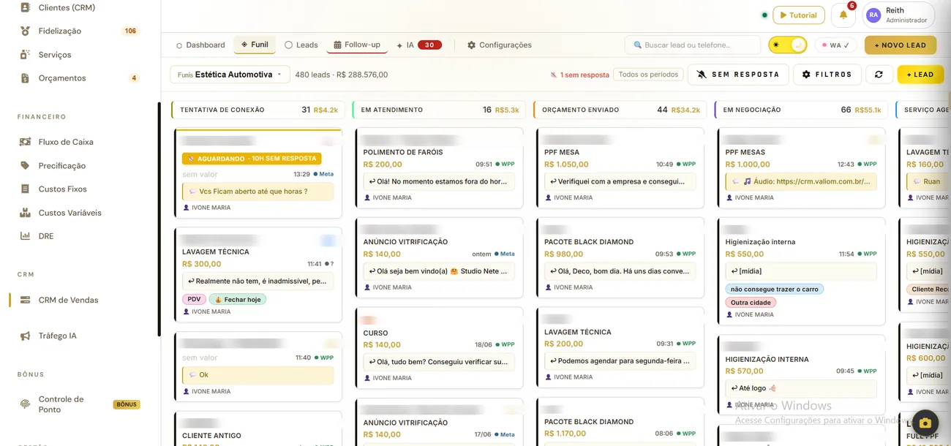Image resolution: width=951 pixels, height=446 pixels.
Task: Click the 'não consegue trazer o carro' tag
Action: click(775, 289)
